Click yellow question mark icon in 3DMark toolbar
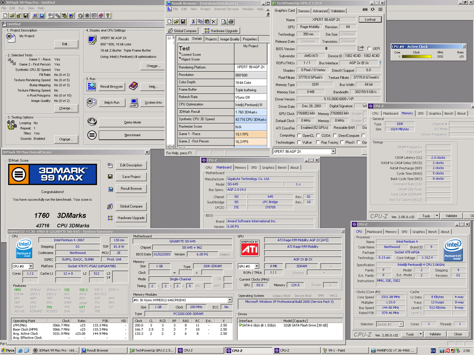Image resolution: width=474 pixels, height=355 pixels. (108, 15)
